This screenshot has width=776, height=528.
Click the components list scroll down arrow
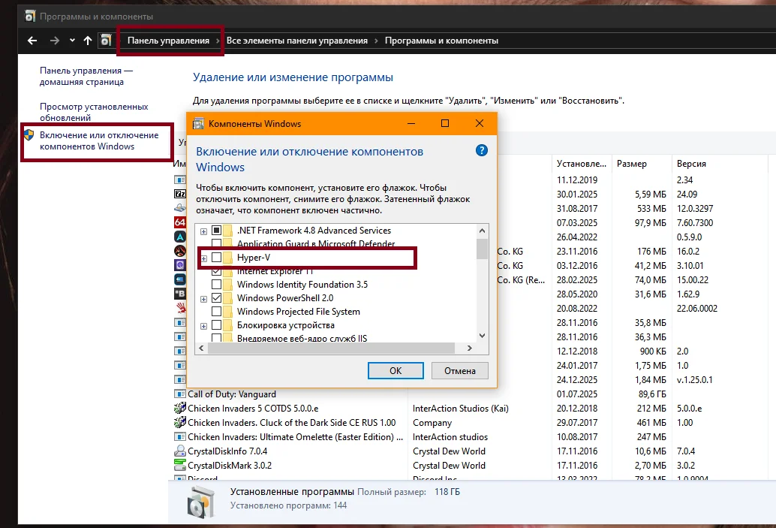point(482,336)
